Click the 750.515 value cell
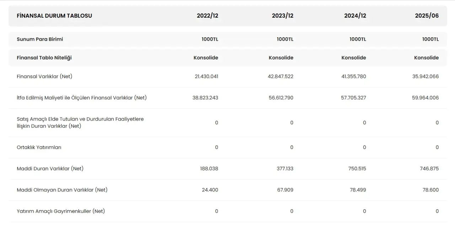Image resolution: width=455 pixels, height=228 pixels. 357,168
